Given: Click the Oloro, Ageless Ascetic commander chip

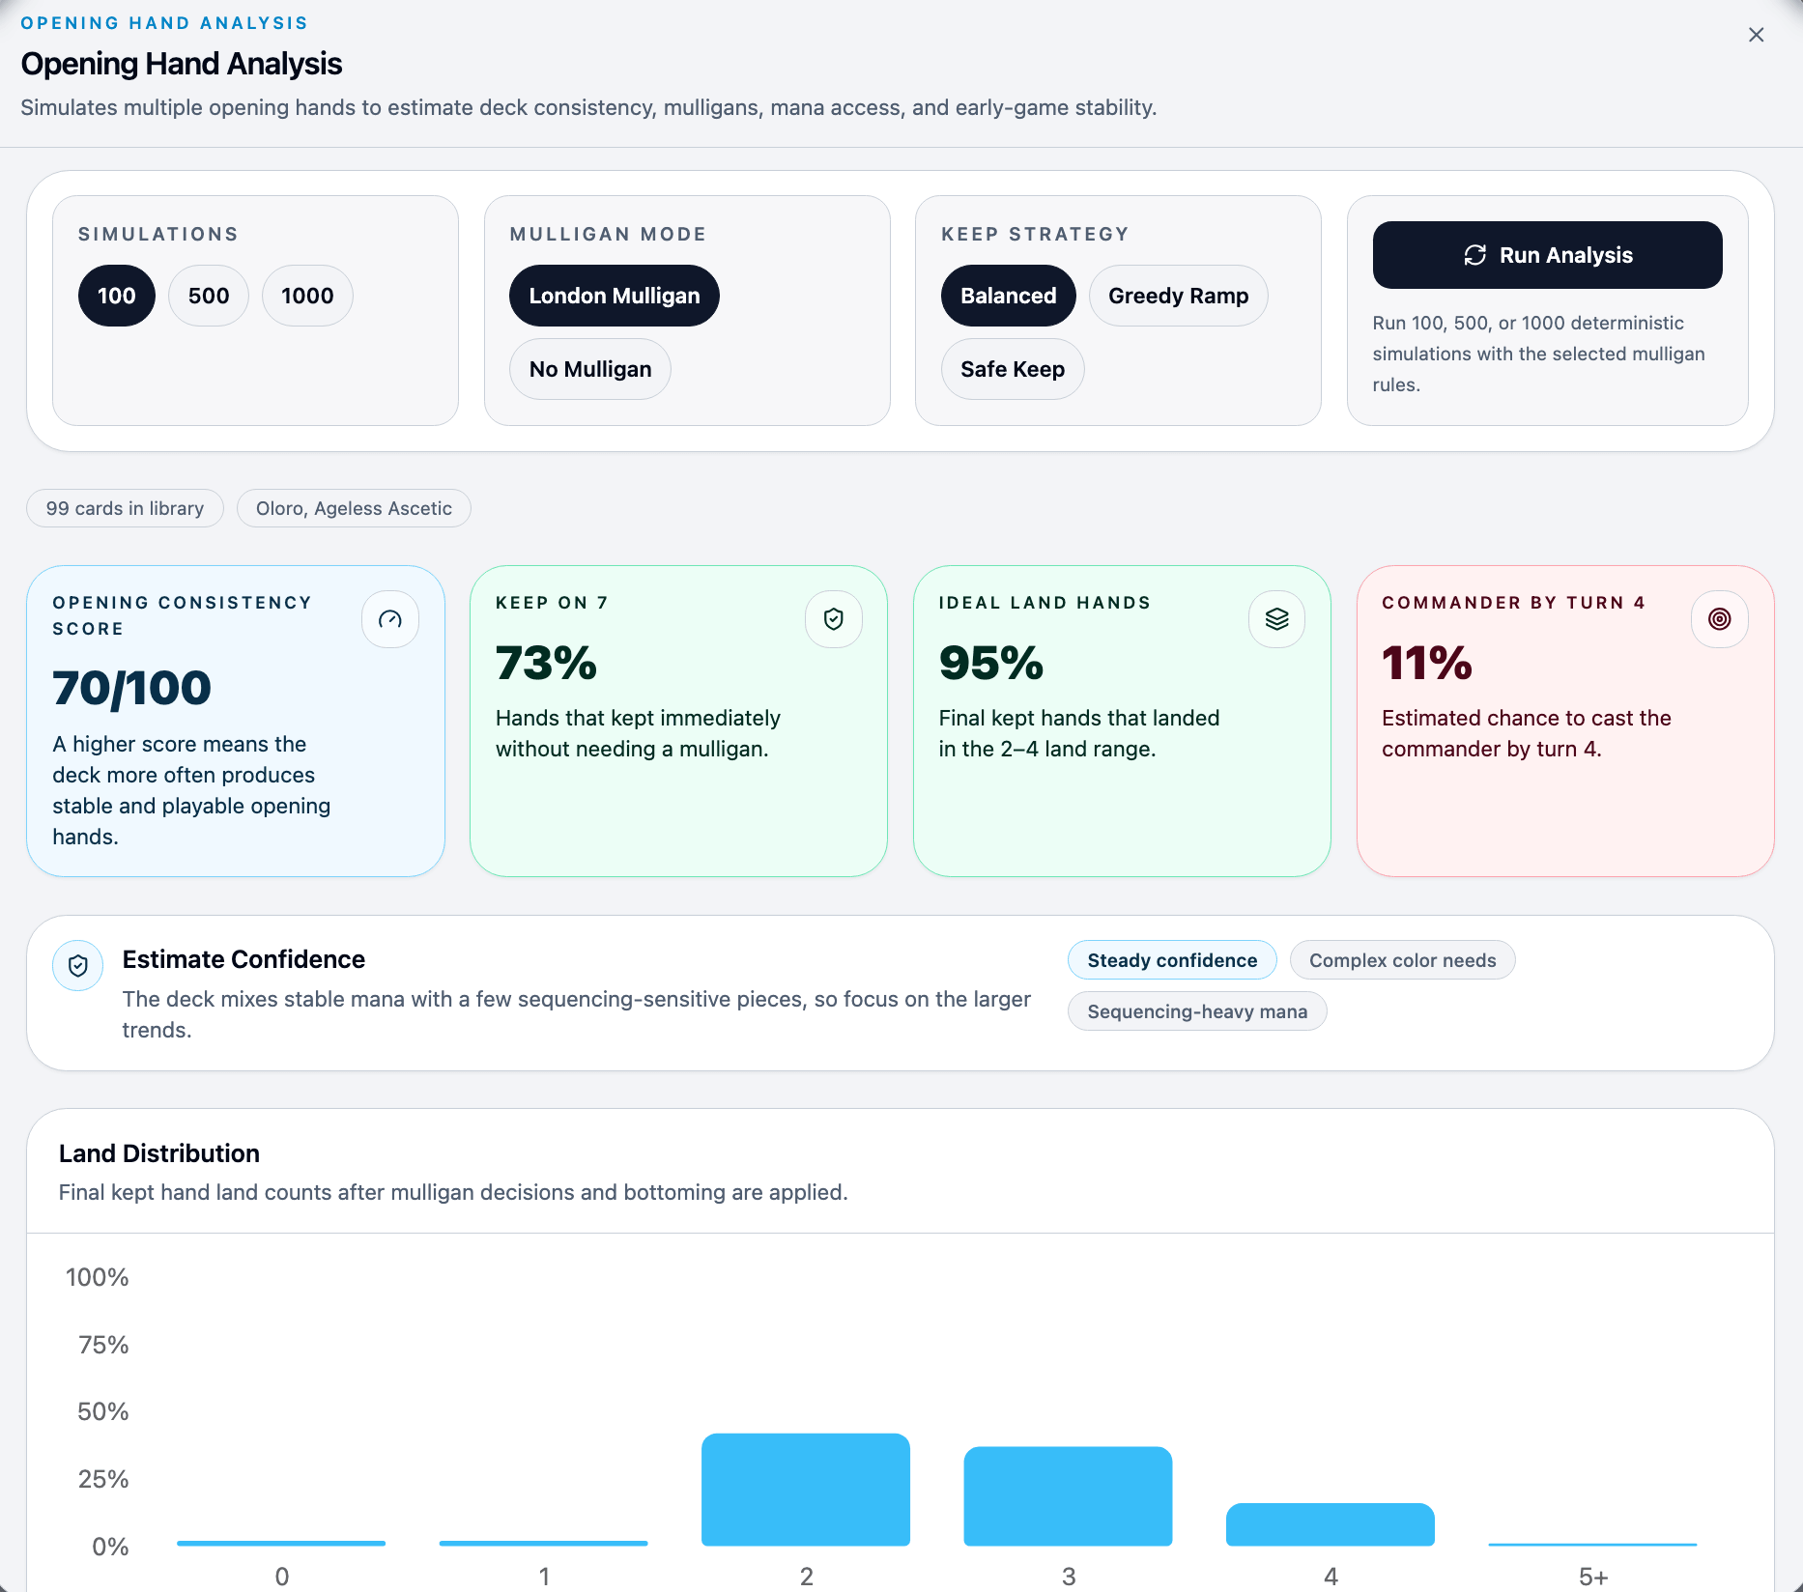Looking at the screenshot, I should click(x=354, y=508).
